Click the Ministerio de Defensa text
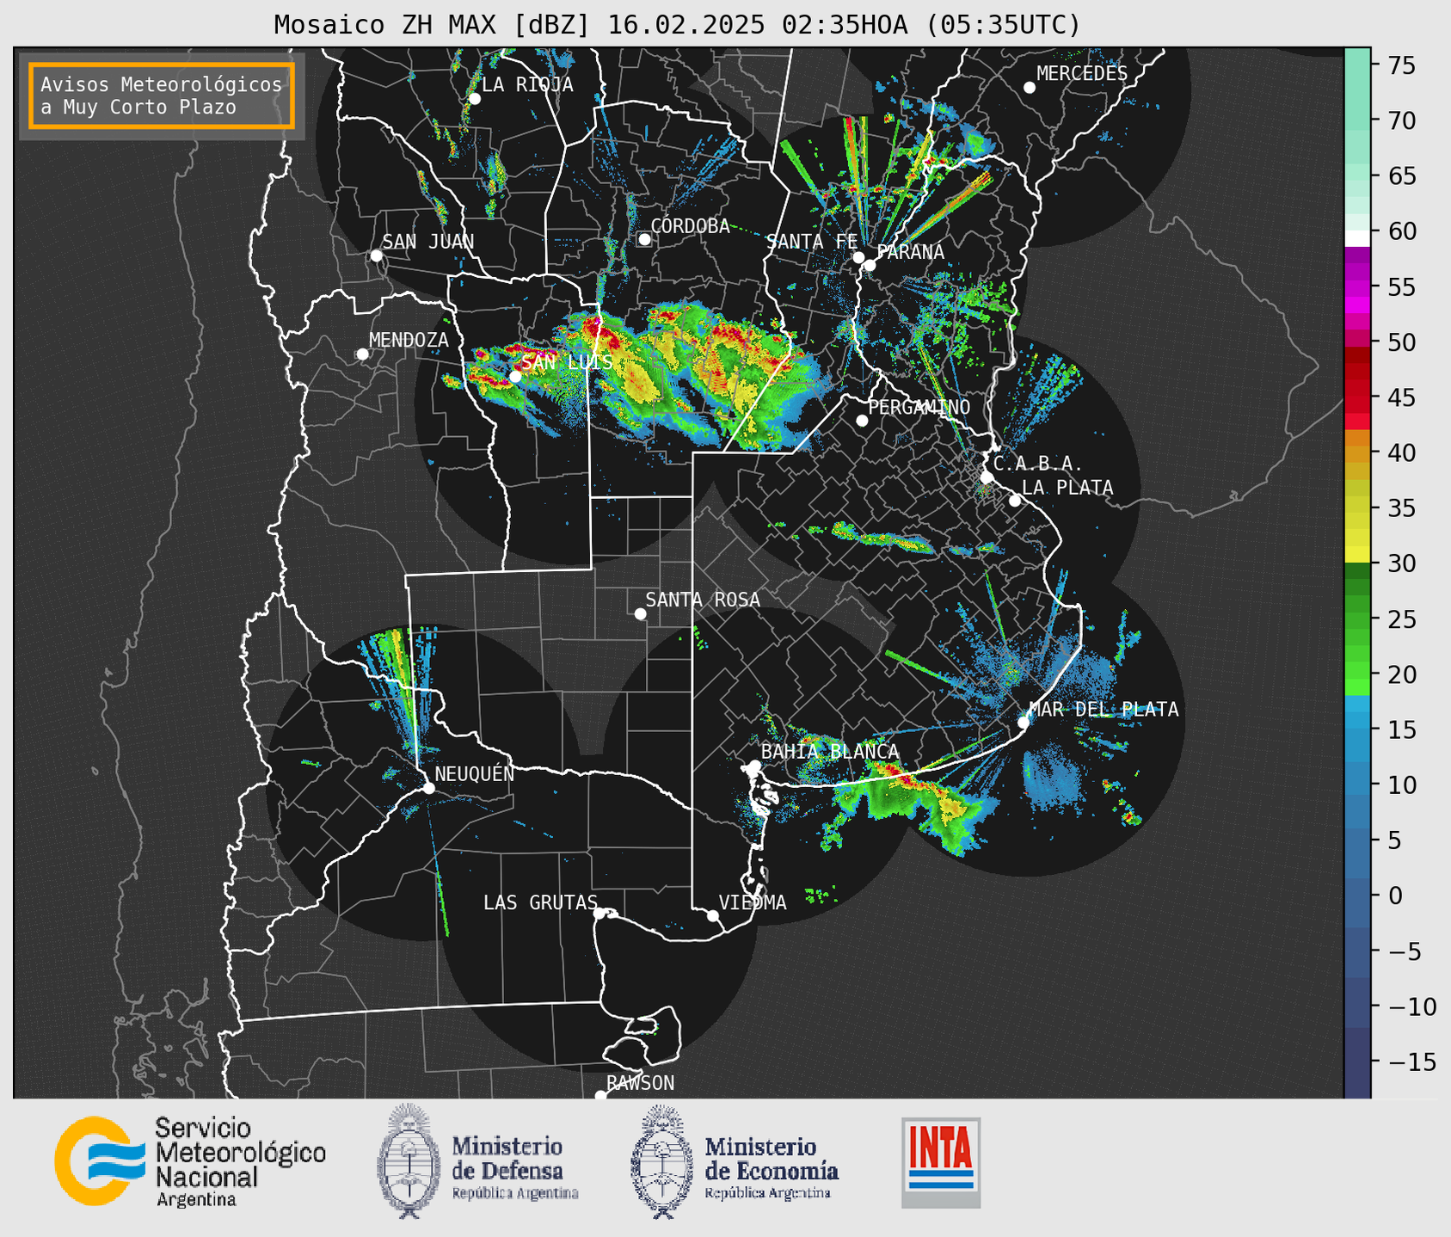This screenshot has height=1237, width=1451. [514, 1167]
